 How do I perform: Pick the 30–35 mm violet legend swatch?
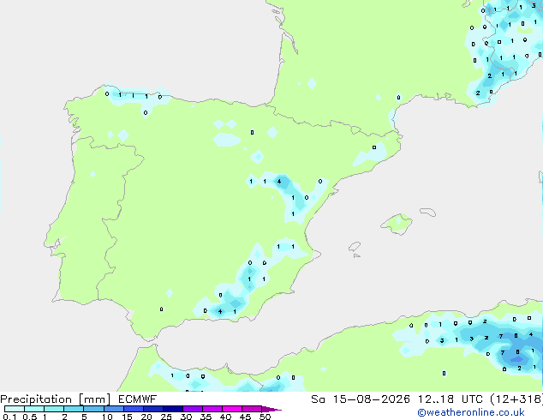192,409
